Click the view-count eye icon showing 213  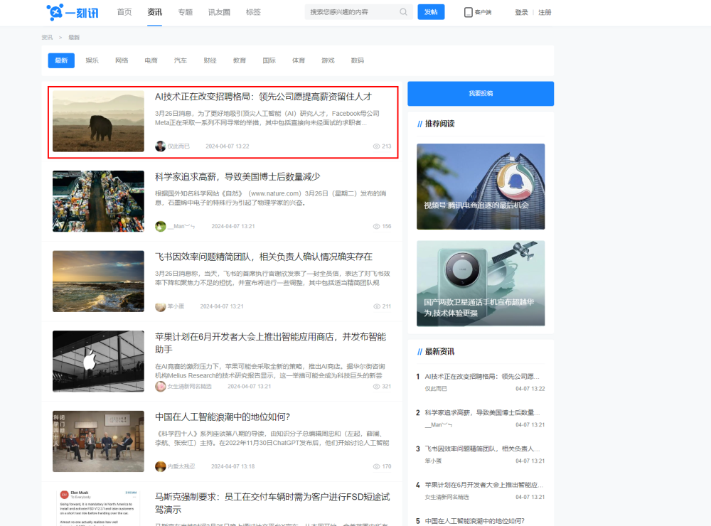point(376,146)
